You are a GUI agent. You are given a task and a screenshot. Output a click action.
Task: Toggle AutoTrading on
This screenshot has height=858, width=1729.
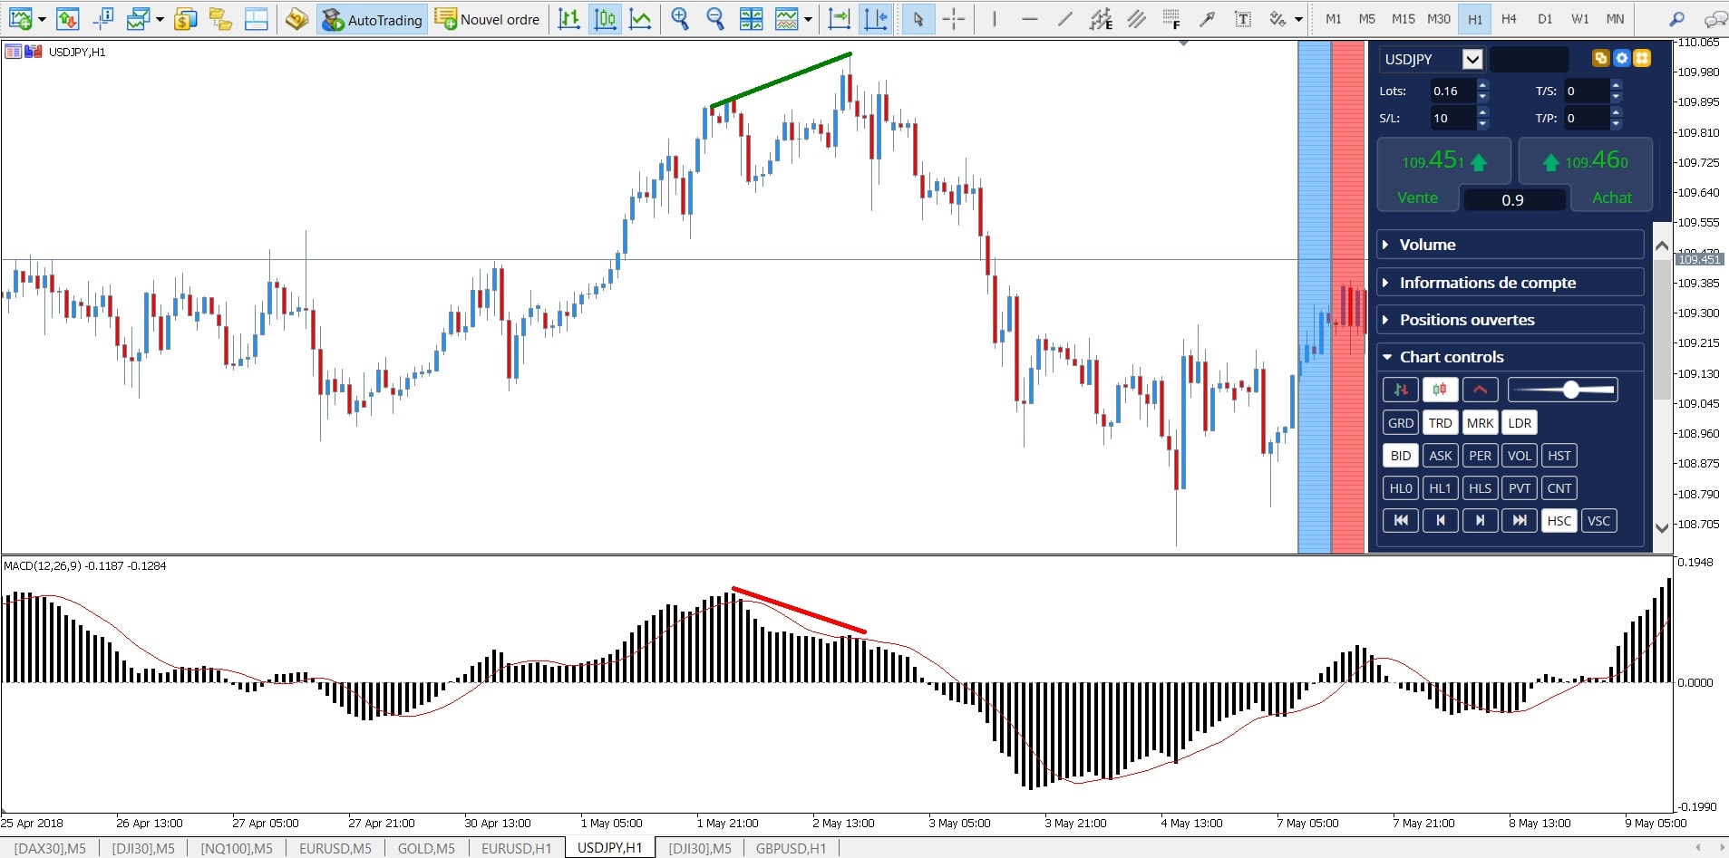click(371, 18)
